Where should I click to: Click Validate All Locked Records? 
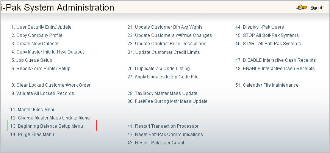click(x=43, y=93)
